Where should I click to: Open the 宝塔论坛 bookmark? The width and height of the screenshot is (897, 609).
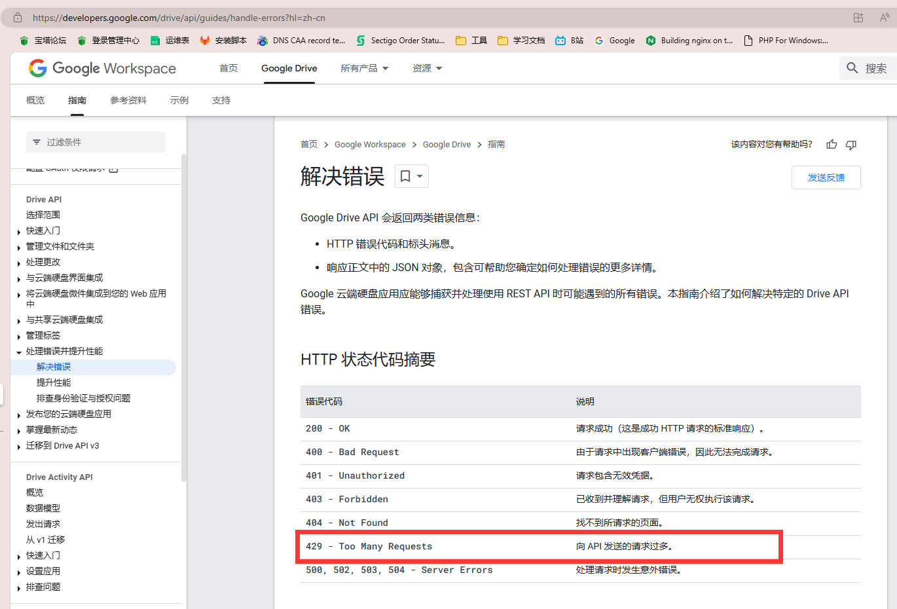tap(43, 41)
